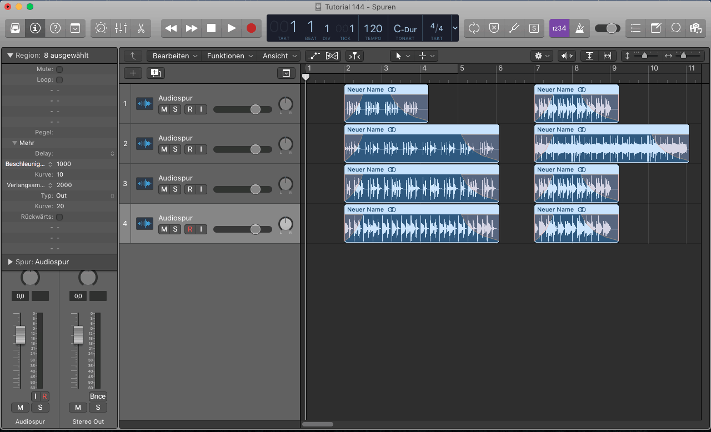The image size is (711, 432).
Task: Tick the Rückwärts checkbox
Action: (59, 217)
